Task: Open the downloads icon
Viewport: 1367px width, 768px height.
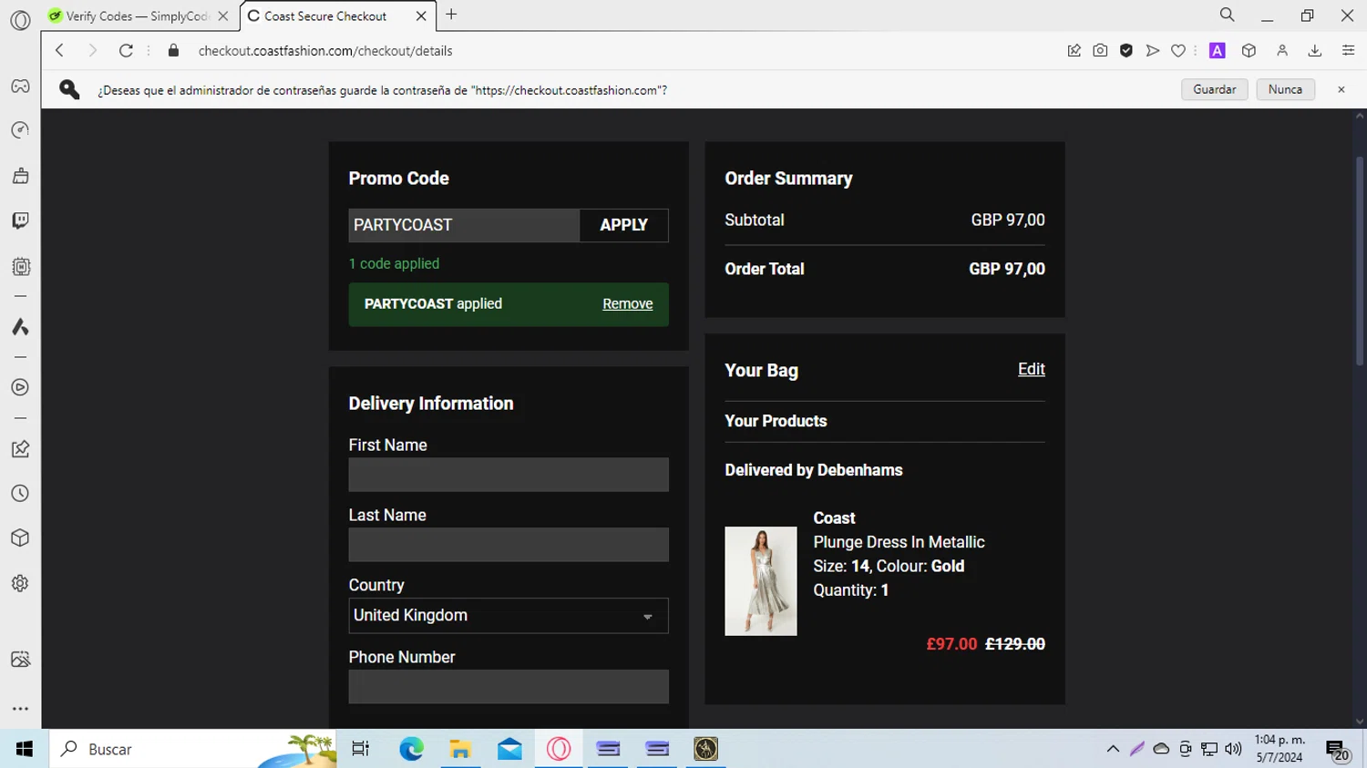Action: point(1315,51)
